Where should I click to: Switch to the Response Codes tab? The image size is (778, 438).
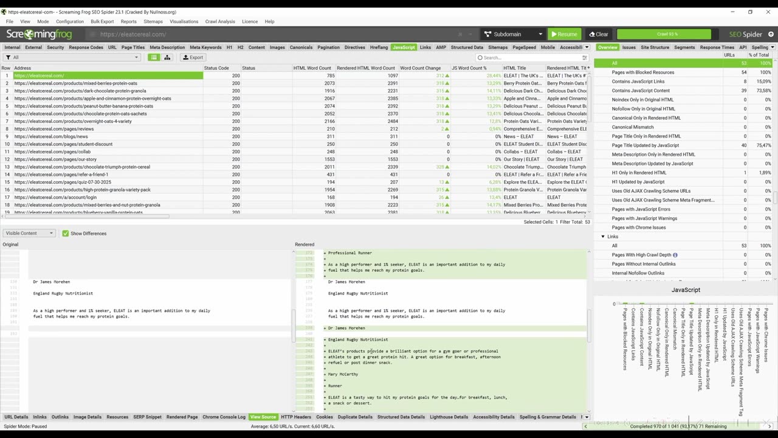pyautogui.click(x=86, y=47)
